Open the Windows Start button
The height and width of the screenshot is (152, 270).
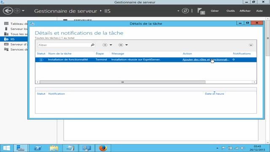7,148
